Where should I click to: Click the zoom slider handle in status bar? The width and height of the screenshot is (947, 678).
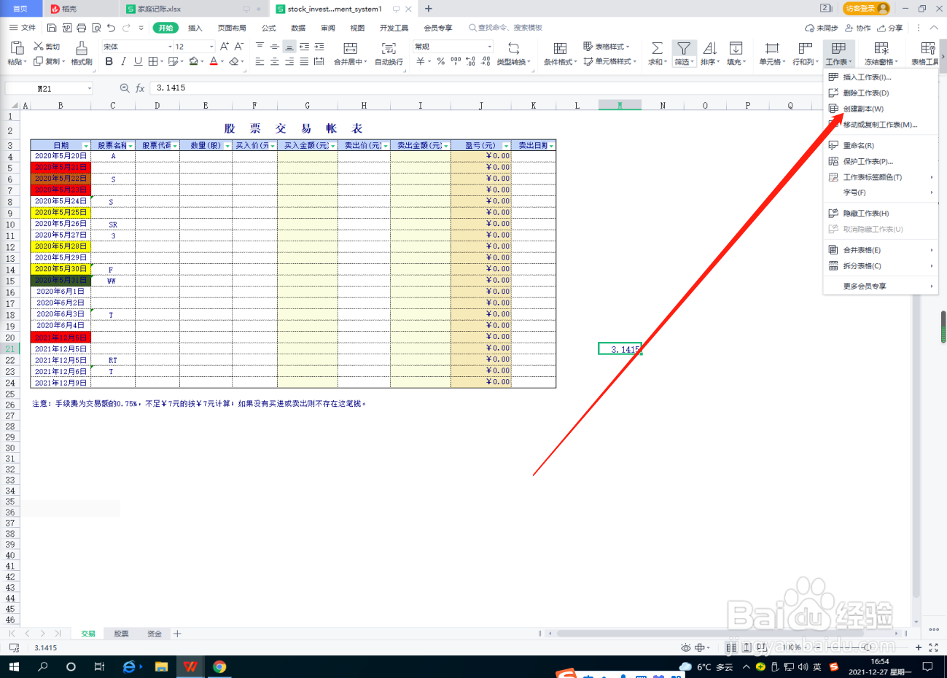[868, 647]
